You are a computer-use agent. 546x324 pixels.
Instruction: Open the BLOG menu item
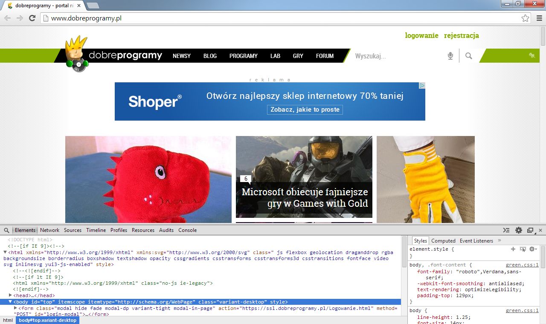click(210, 56)
